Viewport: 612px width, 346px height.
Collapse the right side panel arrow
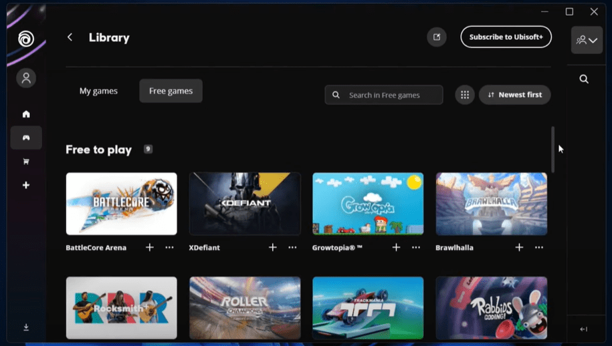pos(583,329)
